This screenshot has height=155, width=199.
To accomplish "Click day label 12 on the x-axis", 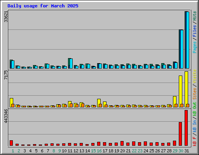I will [76, 151].
